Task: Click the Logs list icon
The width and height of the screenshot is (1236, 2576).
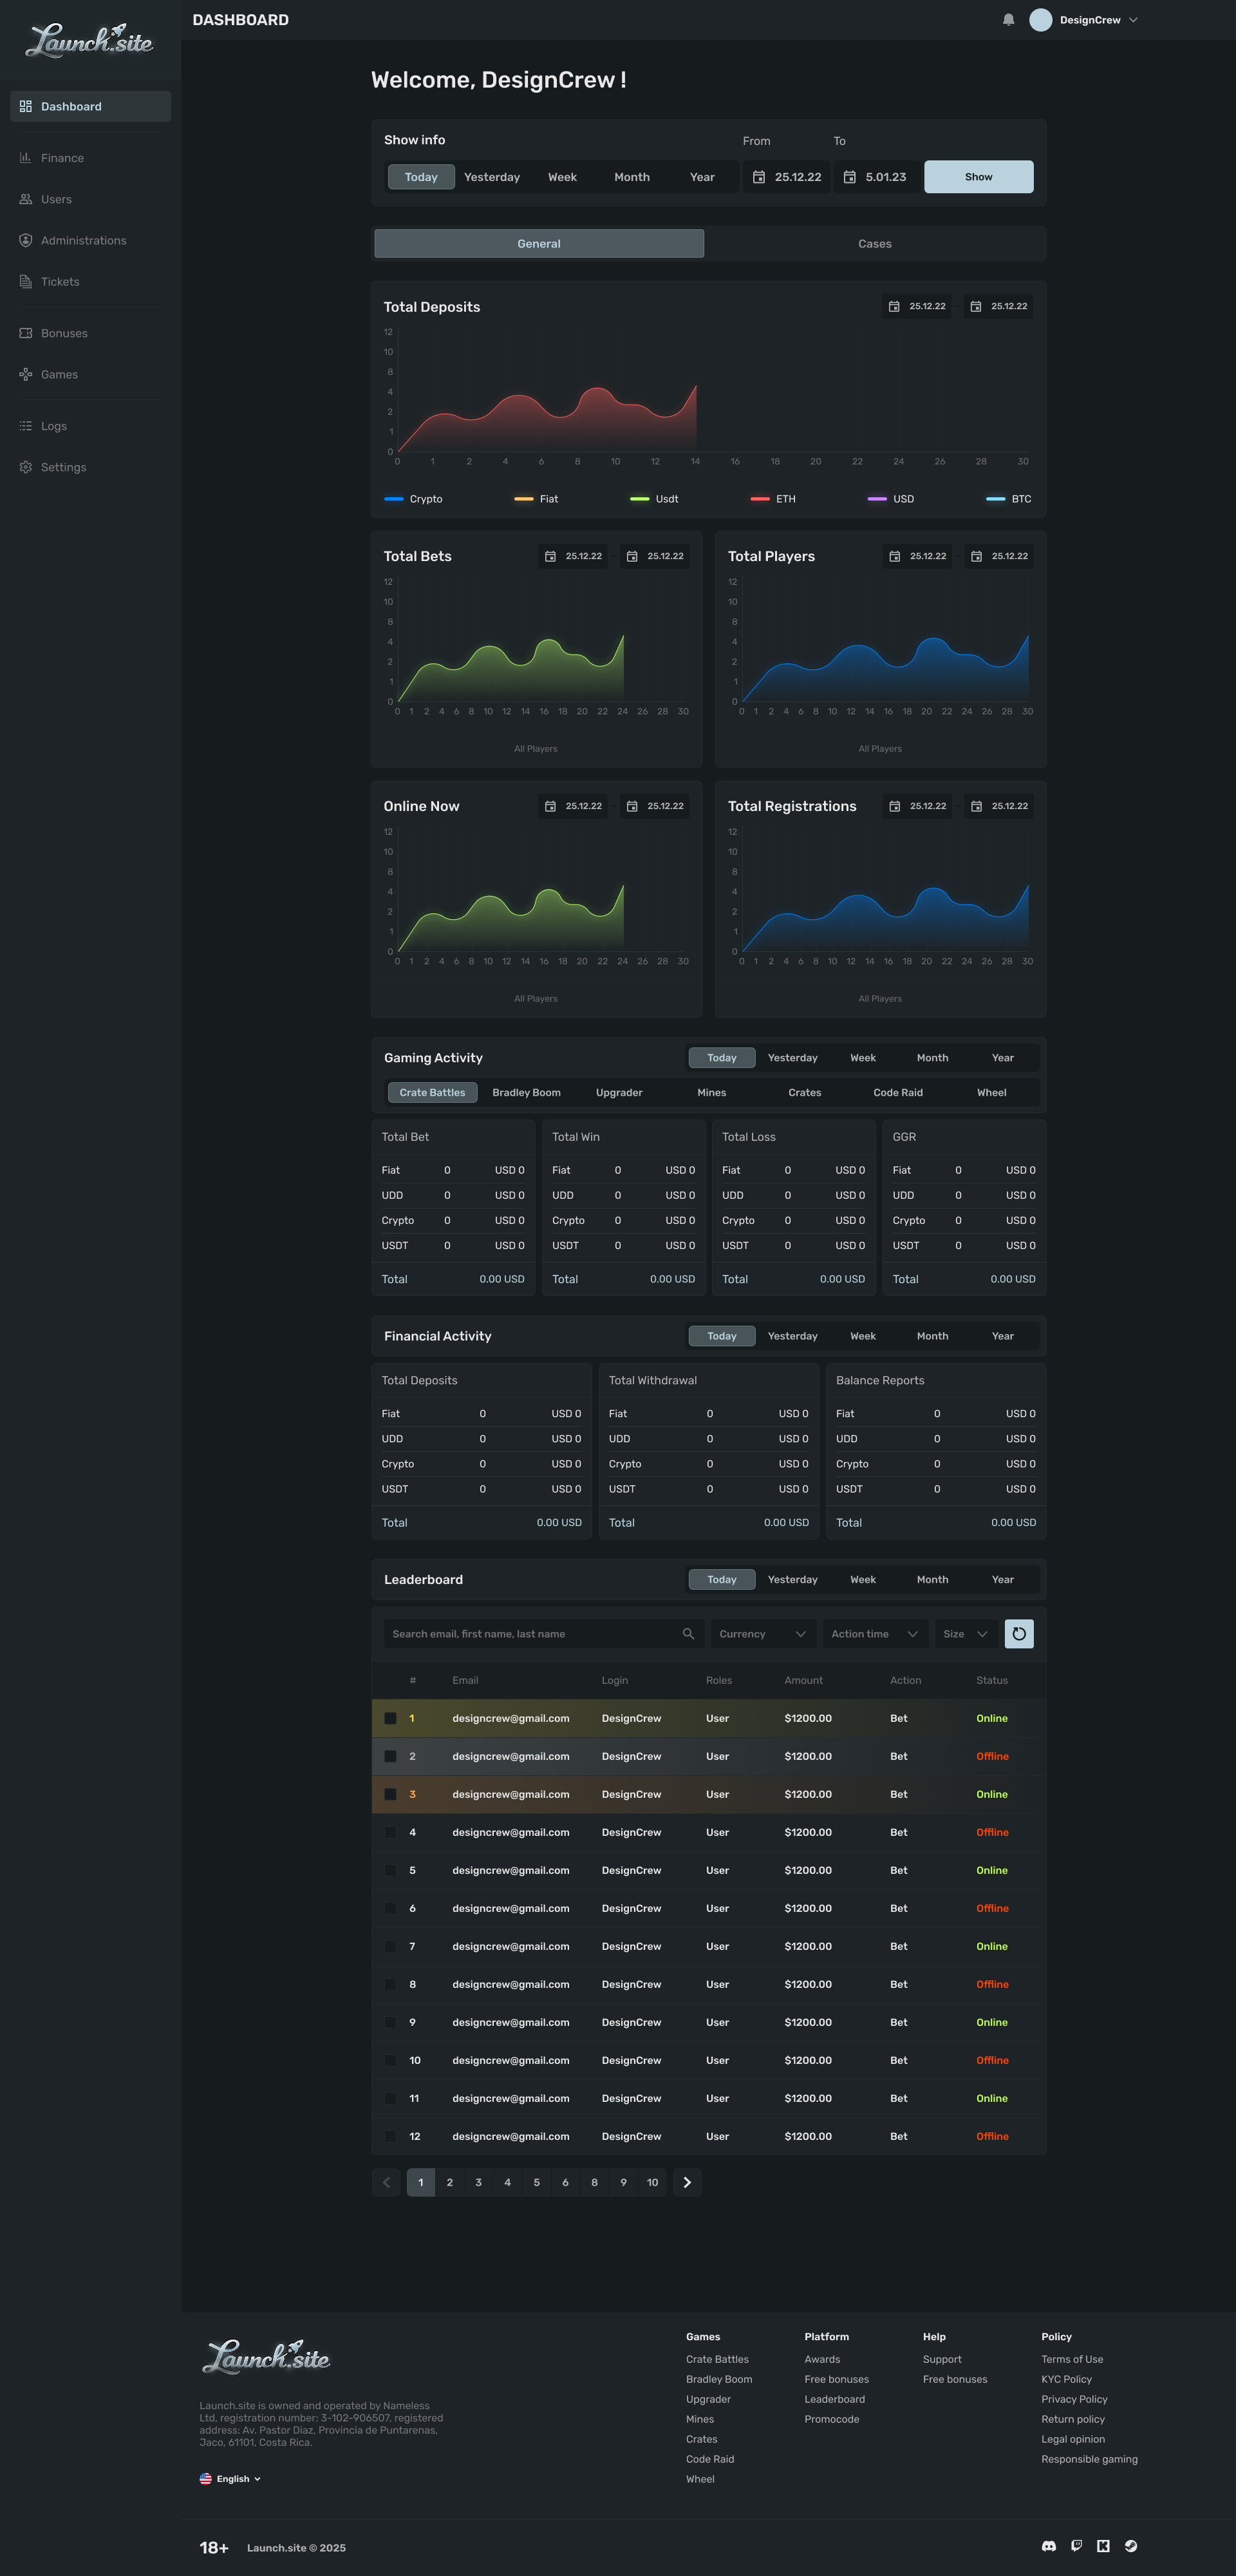Action: coord(26,426)
